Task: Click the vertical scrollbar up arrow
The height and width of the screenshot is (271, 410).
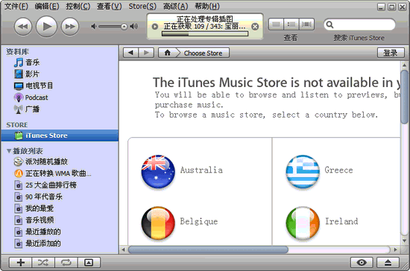Action: point(404,65)
